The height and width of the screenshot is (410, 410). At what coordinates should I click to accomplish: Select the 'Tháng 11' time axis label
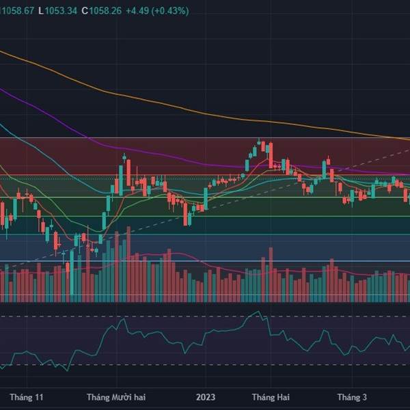(x=27, y=398)
